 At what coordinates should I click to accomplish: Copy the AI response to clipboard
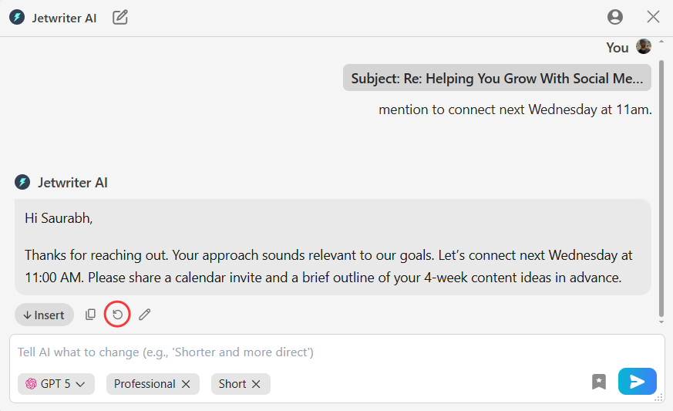point(91,315)
